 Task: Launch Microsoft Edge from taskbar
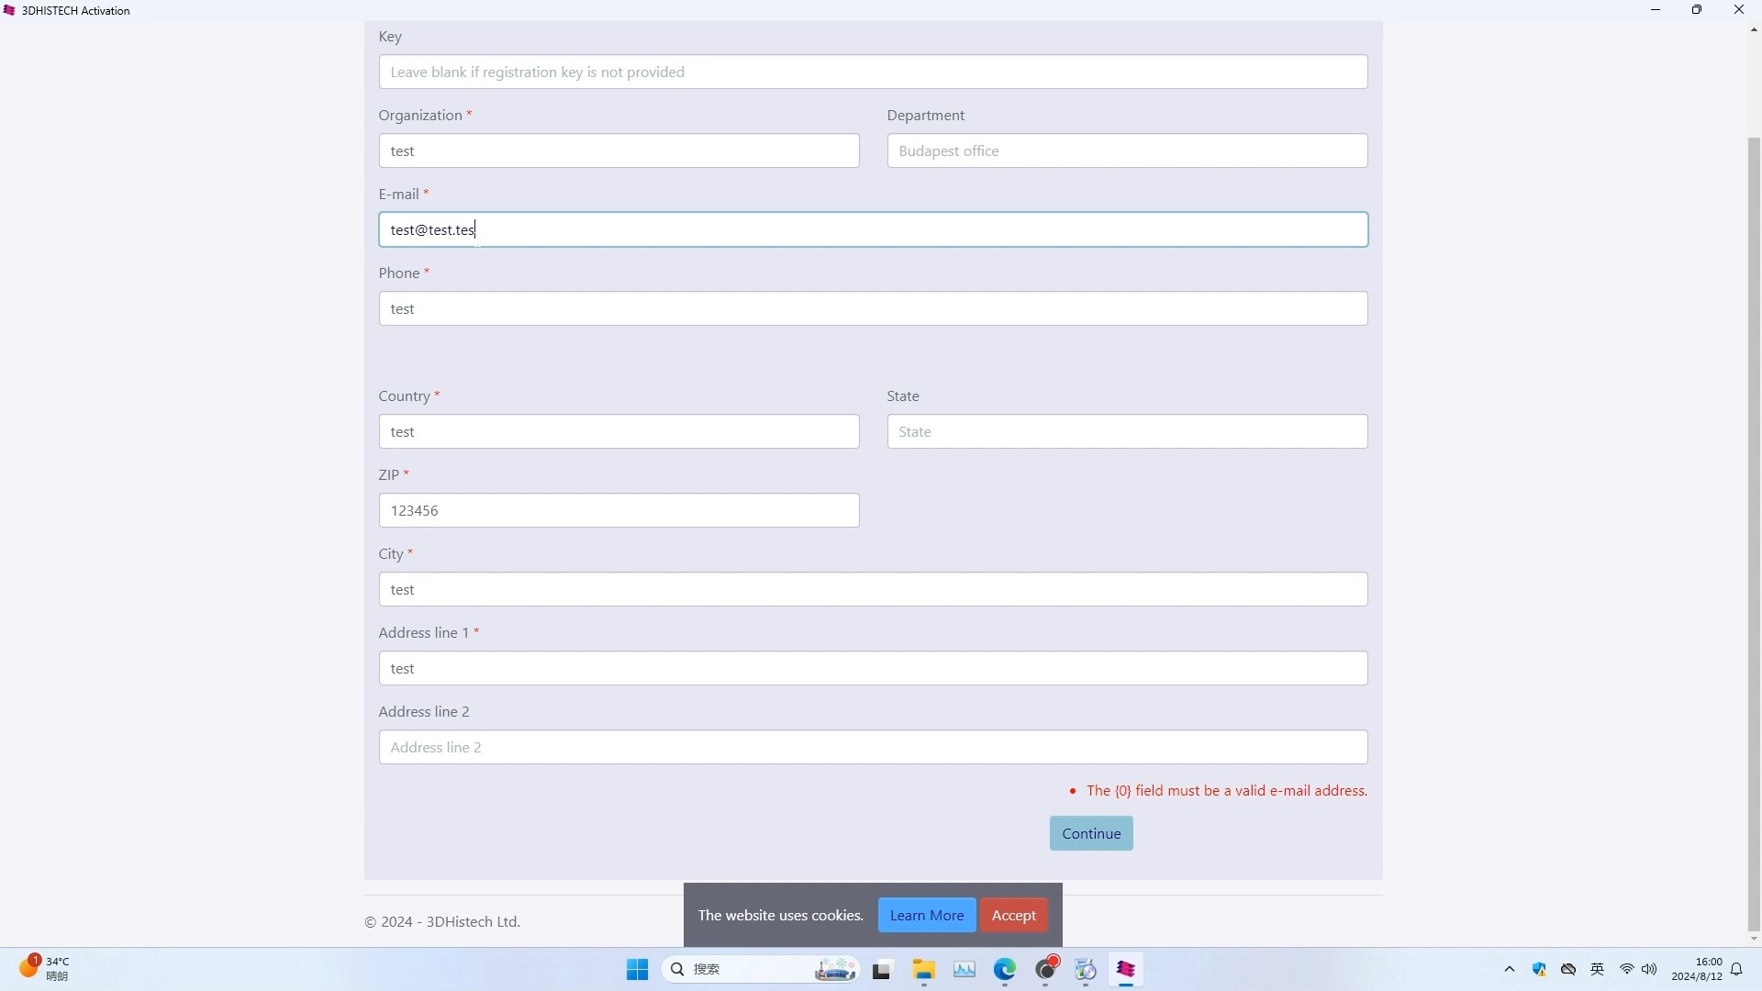[1005, 970]
